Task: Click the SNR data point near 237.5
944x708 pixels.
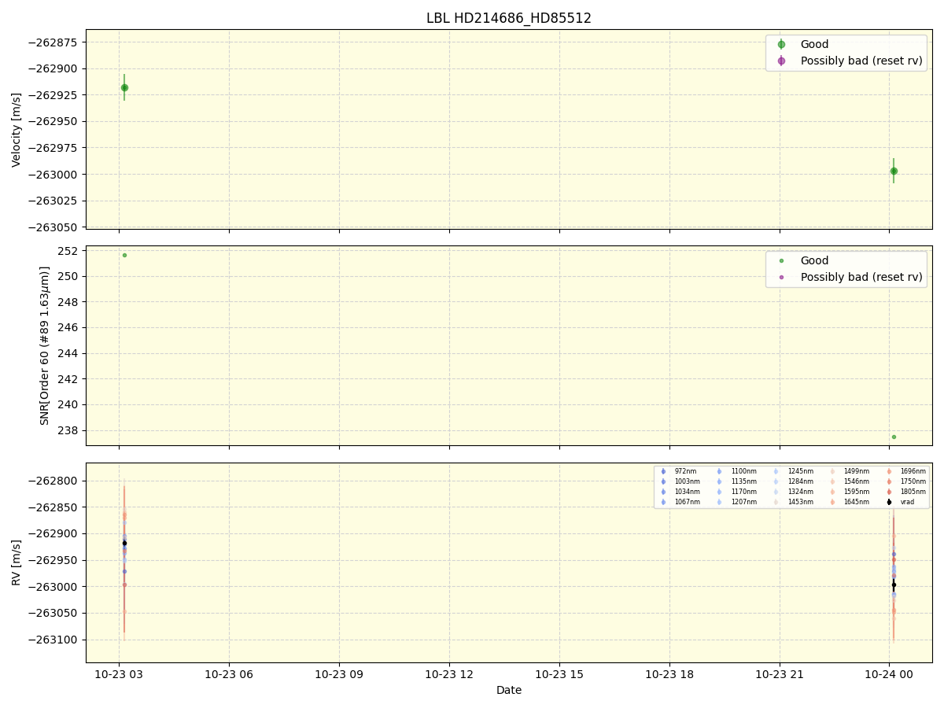Action: point(894,437)
